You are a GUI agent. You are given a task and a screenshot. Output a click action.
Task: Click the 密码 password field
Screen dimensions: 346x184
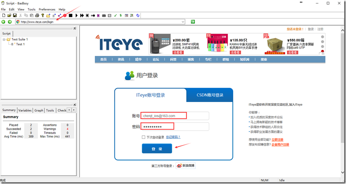[x=175, y=127]
